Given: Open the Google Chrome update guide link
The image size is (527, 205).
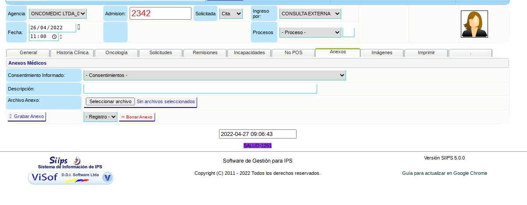Looking at the screenshot, I should coord(444,173).
